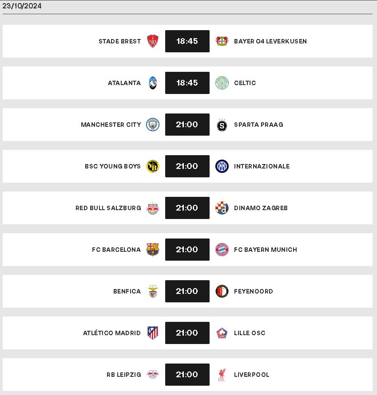Screen dimensions: 377x395
Task: Open the Sparta Praag team name
Action: [x=258, y=125]
